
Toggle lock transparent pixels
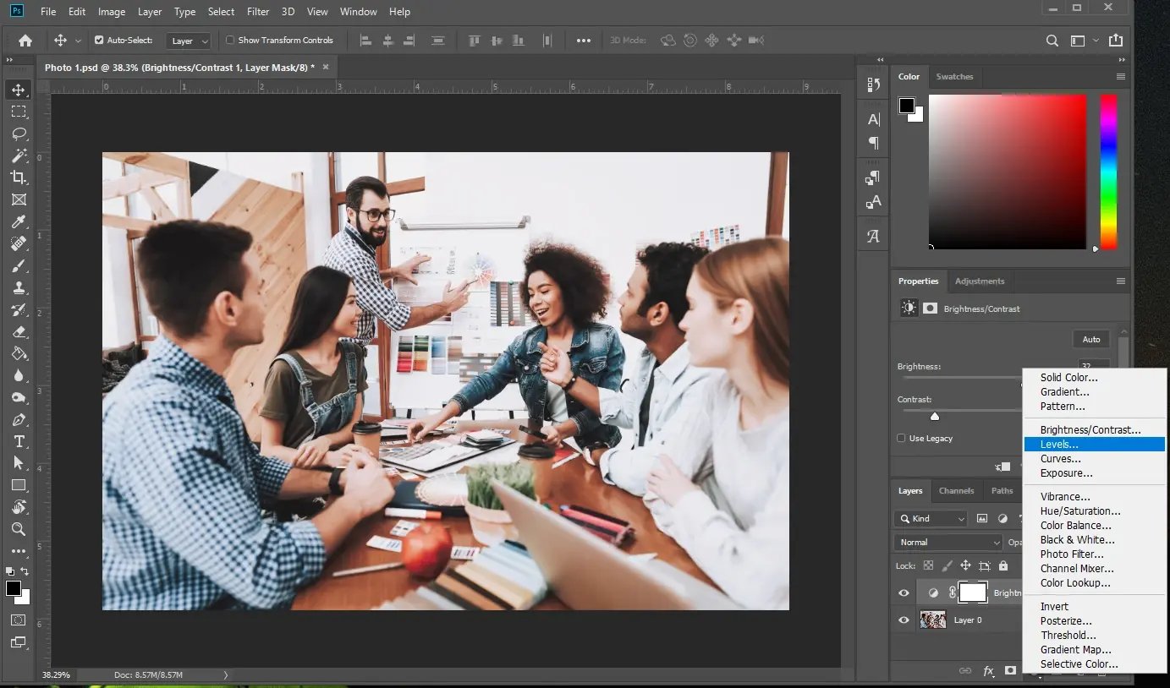(928, 565)
